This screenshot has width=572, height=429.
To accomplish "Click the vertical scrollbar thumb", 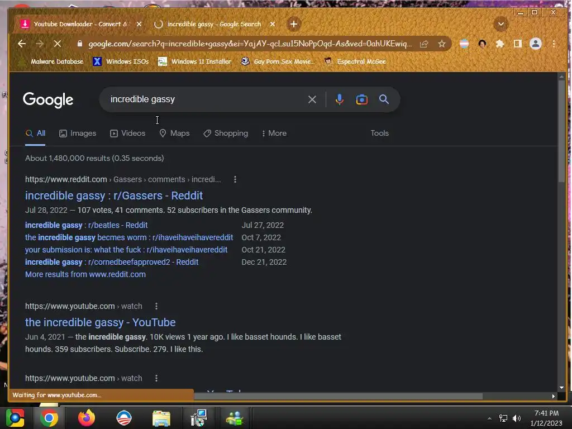I will [561, 131].
